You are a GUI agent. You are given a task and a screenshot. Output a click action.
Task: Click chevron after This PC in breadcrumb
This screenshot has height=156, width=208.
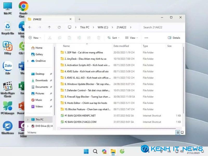[x=93, y=27]
